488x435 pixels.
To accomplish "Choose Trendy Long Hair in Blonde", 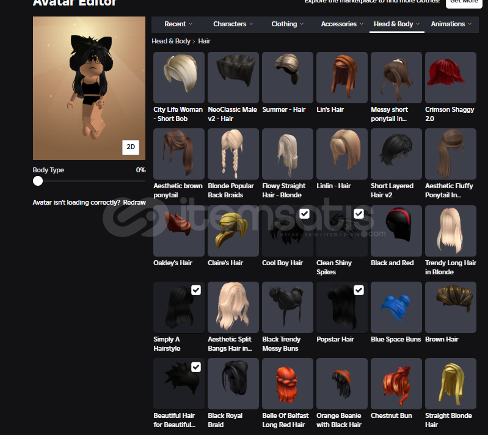I will coord(450,231).
